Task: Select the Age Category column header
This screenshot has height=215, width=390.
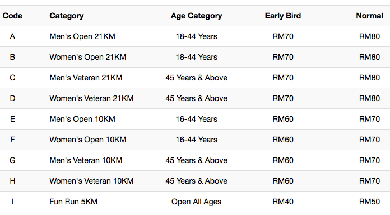Action: click(196, 16)
